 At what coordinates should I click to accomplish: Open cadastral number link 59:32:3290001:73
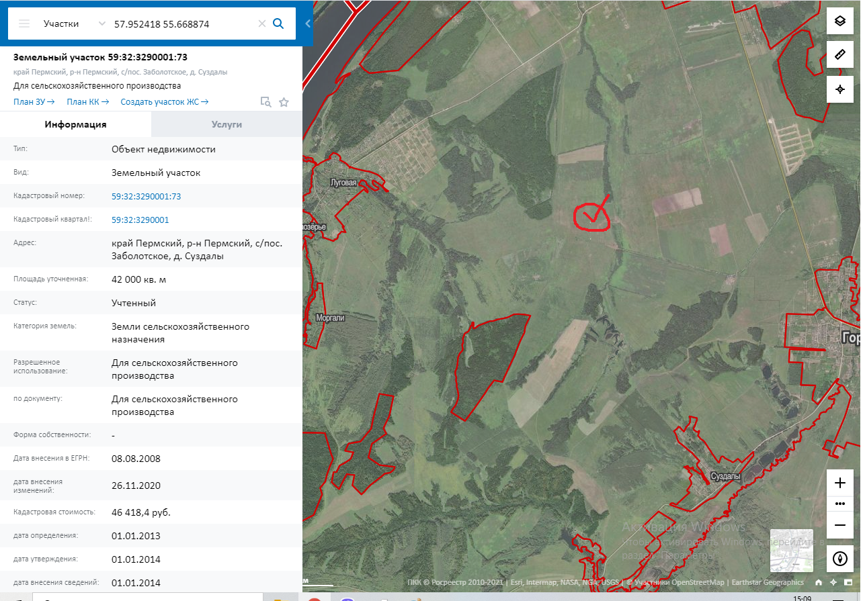[146, 197]
